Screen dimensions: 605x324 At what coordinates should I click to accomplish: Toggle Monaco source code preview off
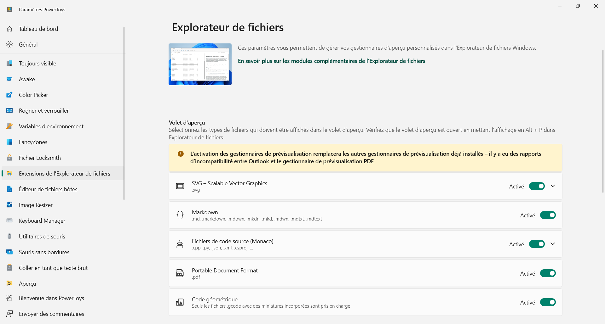(537, 244)
